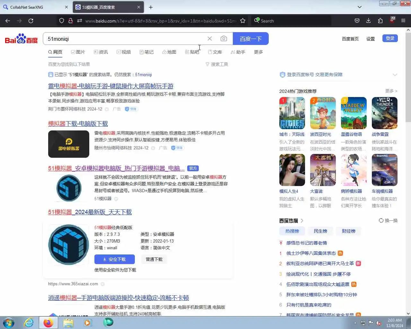Click the muted volume tray icon
This screenshot has height=329, width=411.
379,323
